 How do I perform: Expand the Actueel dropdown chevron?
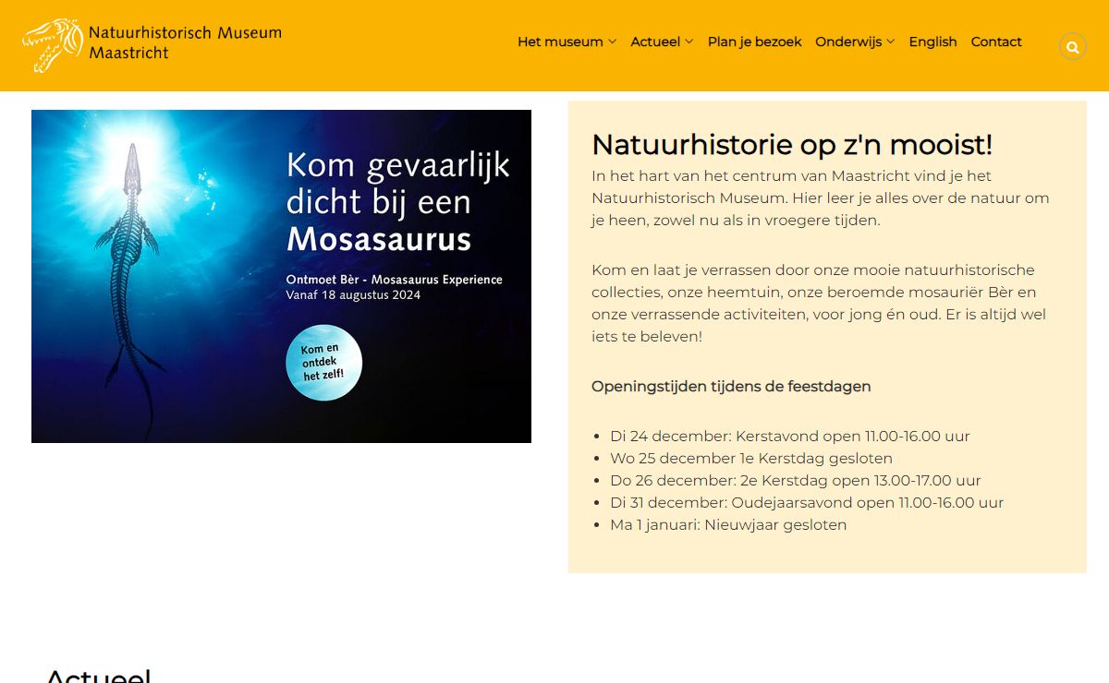click(689, 42)
